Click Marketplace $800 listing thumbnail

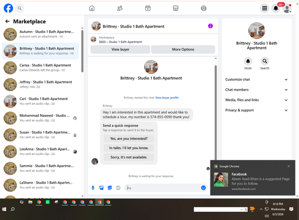point(93,39)
